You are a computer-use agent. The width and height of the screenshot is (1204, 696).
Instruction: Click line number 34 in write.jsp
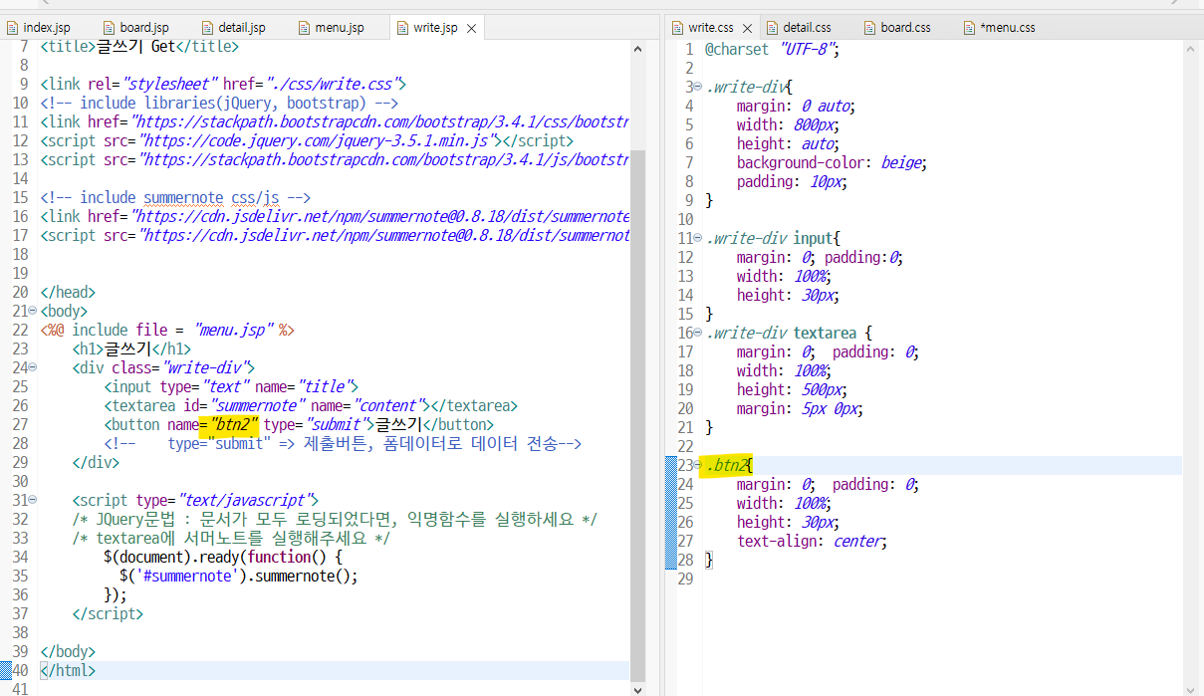click(x=21, y=557)
